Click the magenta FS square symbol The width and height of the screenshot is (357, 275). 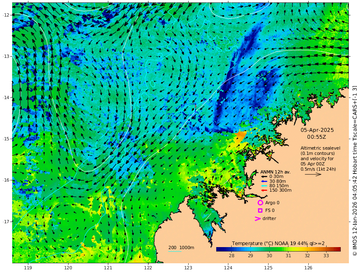tap(260, 211)
